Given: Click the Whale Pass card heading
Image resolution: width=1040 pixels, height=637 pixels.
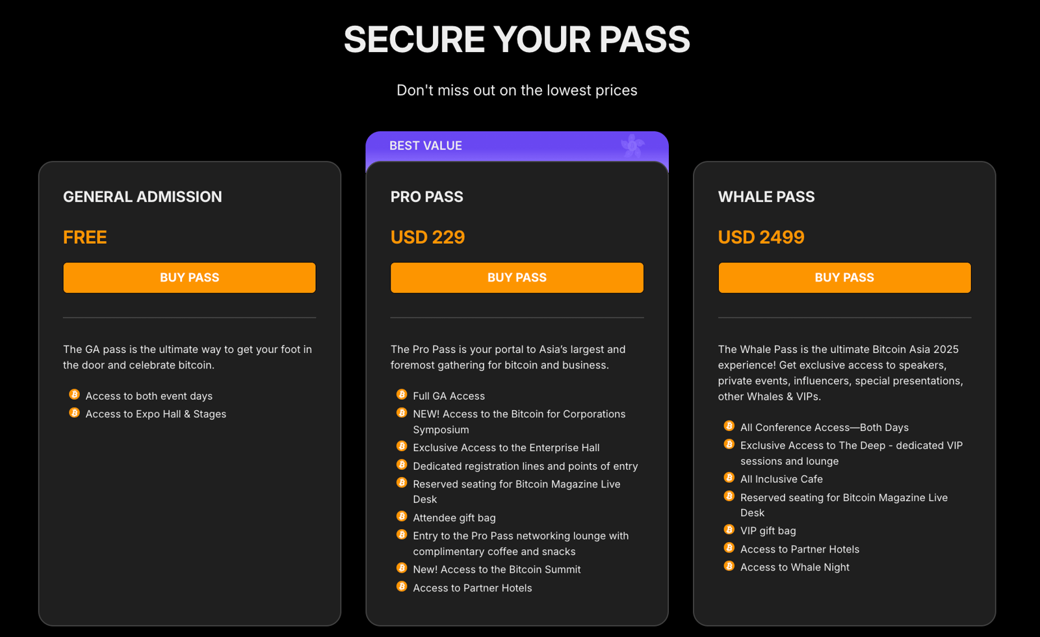Looking at the screenshot, I should [x=766, y=197].
